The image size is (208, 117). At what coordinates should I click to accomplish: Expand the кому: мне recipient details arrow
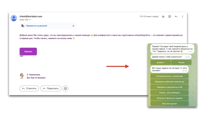coord(30,20)
